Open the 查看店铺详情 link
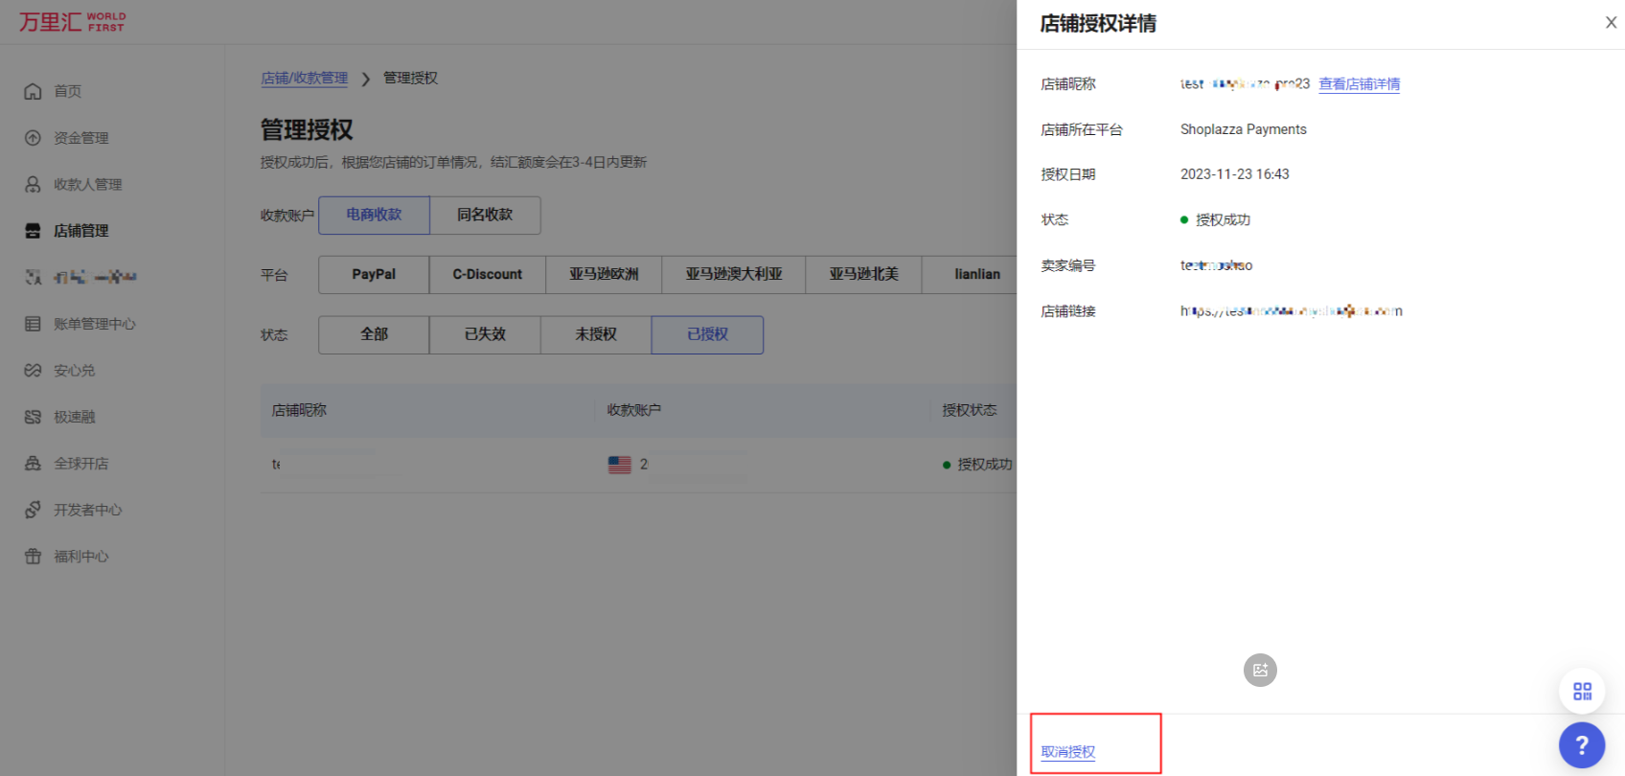This screenshot has height=776, width=1625. pos(1359,84)
